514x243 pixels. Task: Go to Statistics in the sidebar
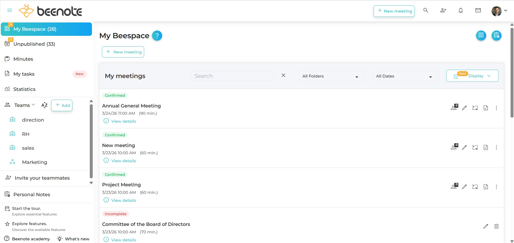tap(24, 89)
